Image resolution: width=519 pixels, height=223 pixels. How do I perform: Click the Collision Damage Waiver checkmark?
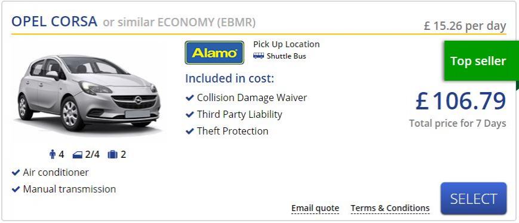(x=190, y=98)
